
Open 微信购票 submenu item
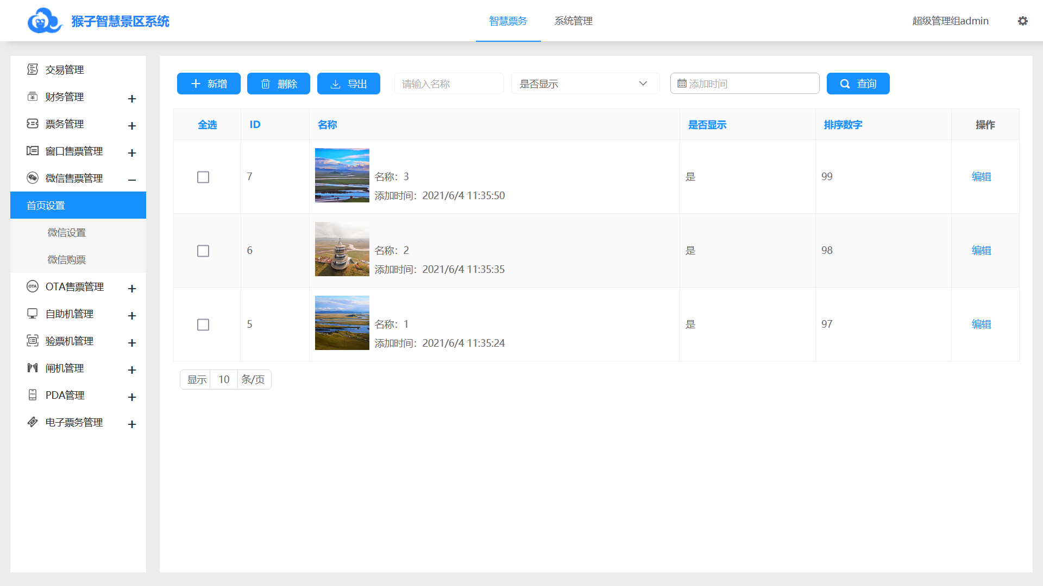click(x=78, y=259)
